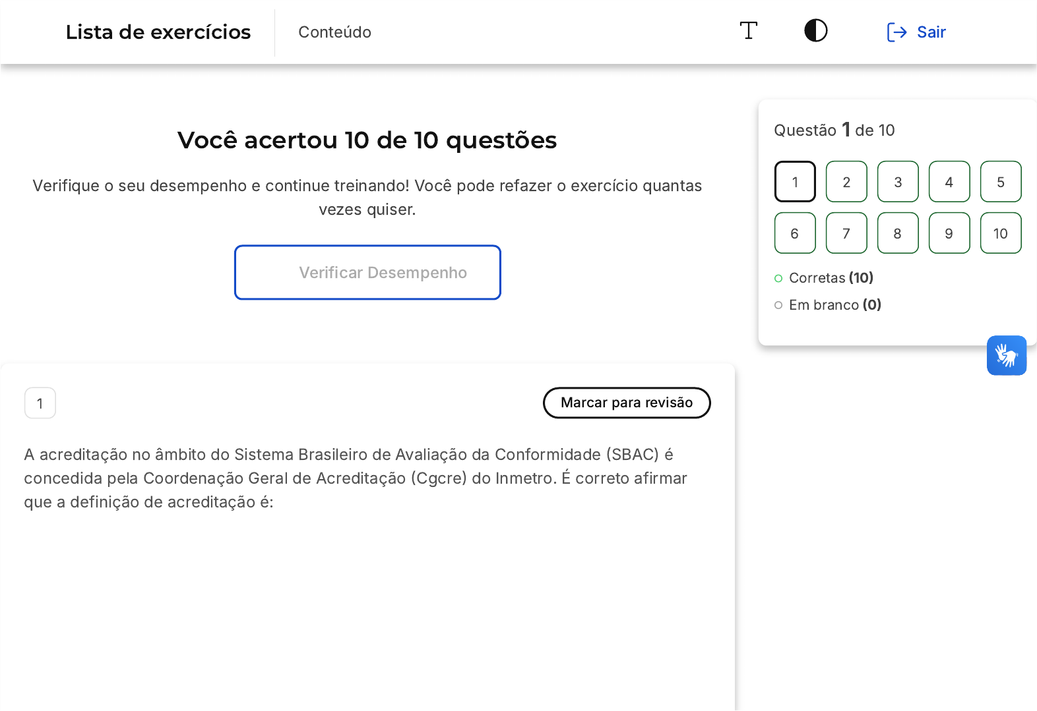Select question 7 box
Viewport: 1037px width, 711px height.
point(846,233)
